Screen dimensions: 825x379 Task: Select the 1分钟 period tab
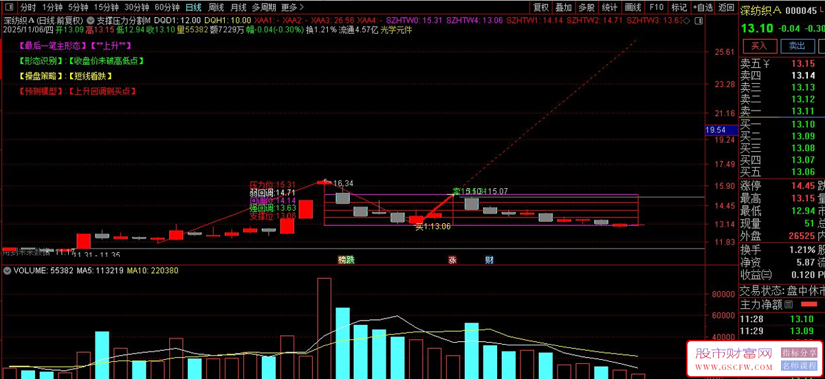point(52,8)
